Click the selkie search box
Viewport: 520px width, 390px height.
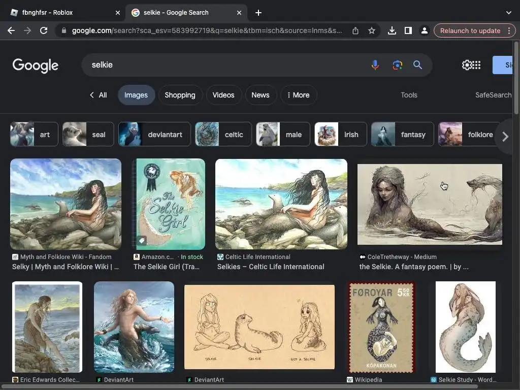tap(225, 64)
